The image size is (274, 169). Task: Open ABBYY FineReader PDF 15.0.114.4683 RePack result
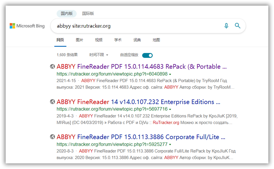coord(142,66)
